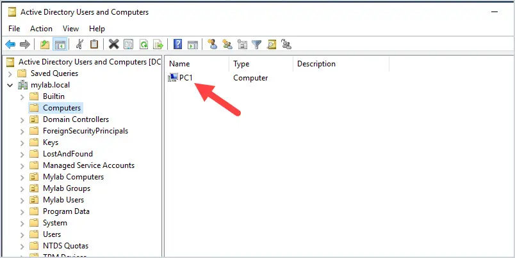
Task: Expand the Managed Service Accounts node
Action: pyautogui.click(x=22, y=165)
